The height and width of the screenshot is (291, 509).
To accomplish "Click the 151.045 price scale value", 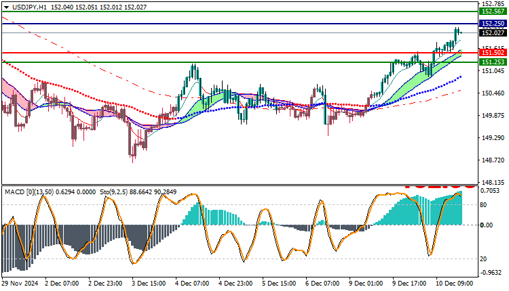I will (x=493, y=71).
